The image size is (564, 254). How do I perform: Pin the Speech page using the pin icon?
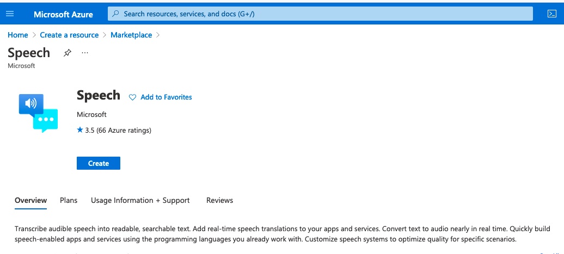click(68, 53)
